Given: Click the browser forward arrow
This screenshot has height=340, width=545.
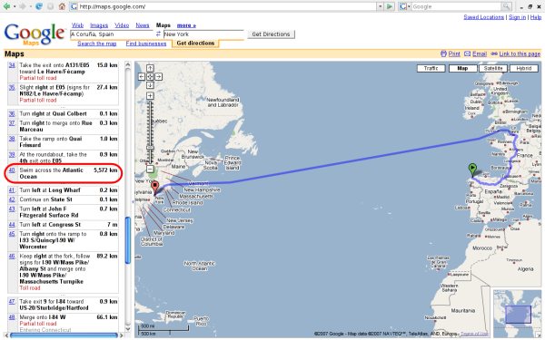Looking at the screenshot, I should 23,6.
